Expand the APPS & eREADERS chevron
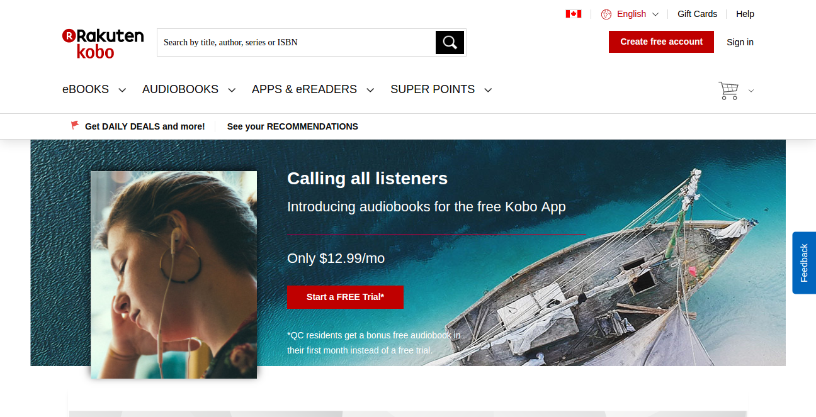The width and height of the screenshot is (816, 417). tap(370, 90)
